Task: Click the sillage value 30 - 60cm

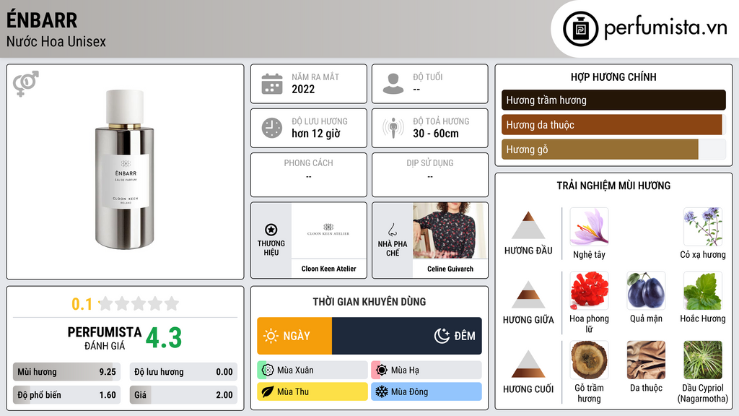Action: click(435, 134)
